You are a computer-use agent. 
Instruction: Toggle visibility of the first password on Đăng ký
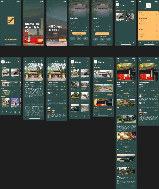click(x=110, y=26)
